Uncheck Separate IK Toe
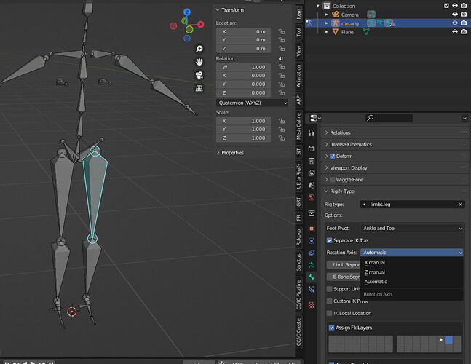The image size is (471, 364). tap(330, 240)
